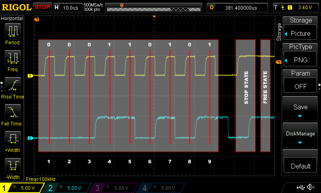Click the Horizontal measurement menu heading

pyautogui.click(x=12, y=18)
